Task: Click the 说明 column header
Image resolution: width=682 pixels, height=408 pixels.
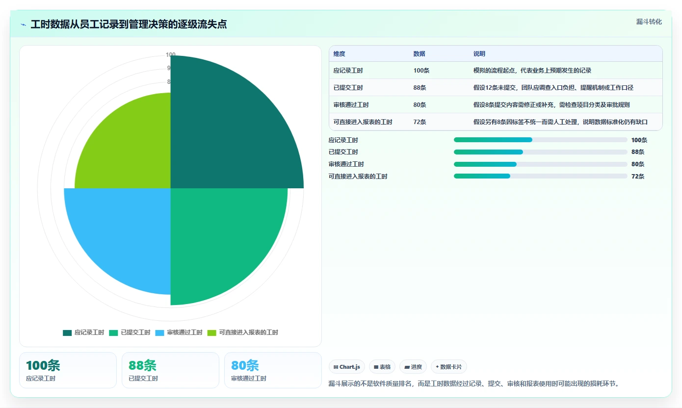Action: tap(479, 54)
